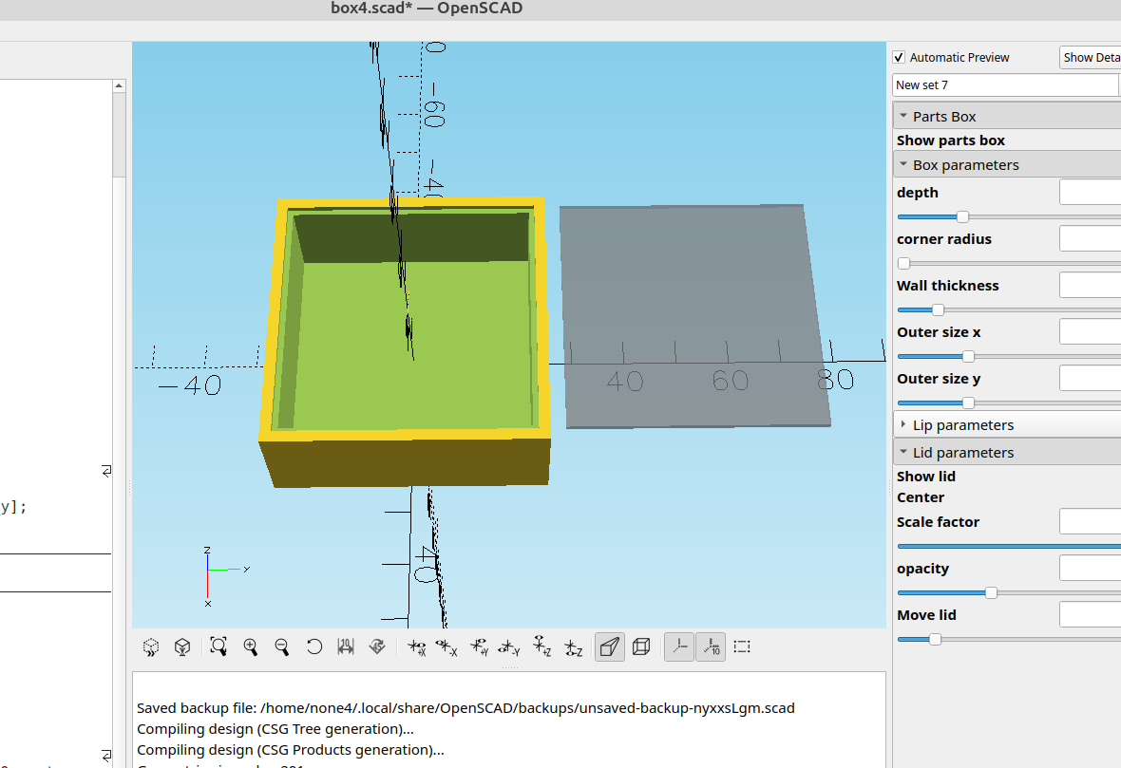Toggle the Show lid option
Screen dimensions: 1121x768
point(926,476)
